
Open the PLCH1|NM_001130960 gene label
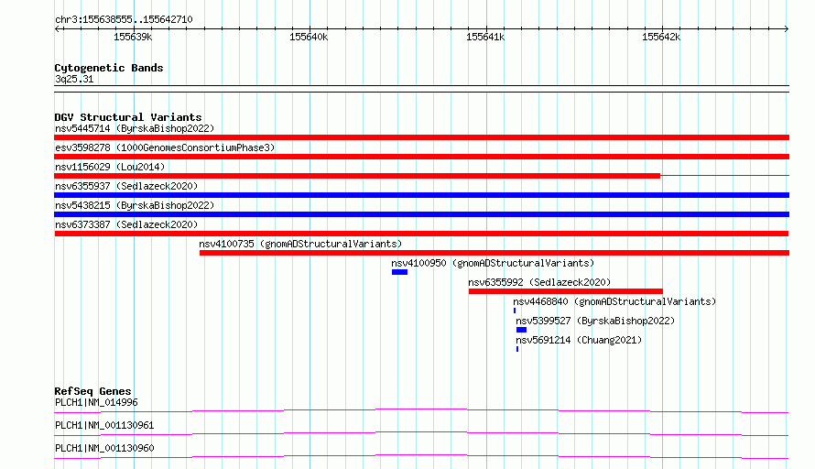104,448
